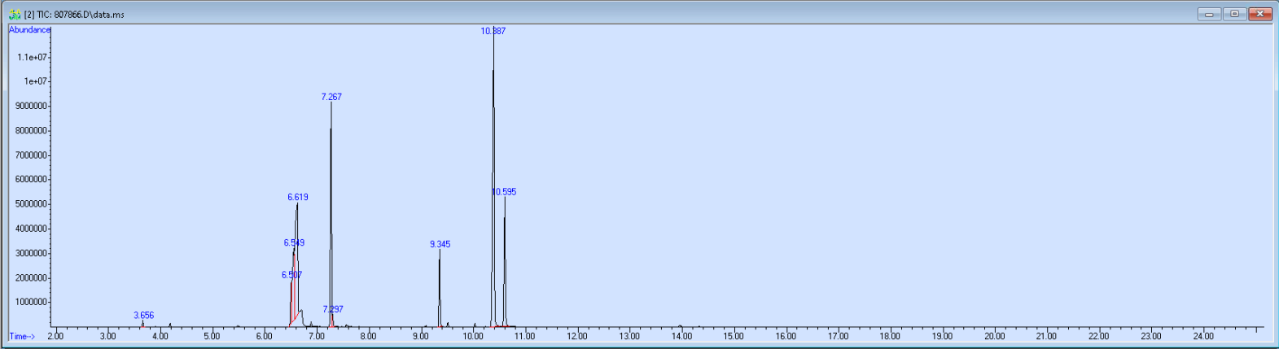Screen dimensions: 1279x349
Task: Click the Abundance axis label
Action: point(29,30)
